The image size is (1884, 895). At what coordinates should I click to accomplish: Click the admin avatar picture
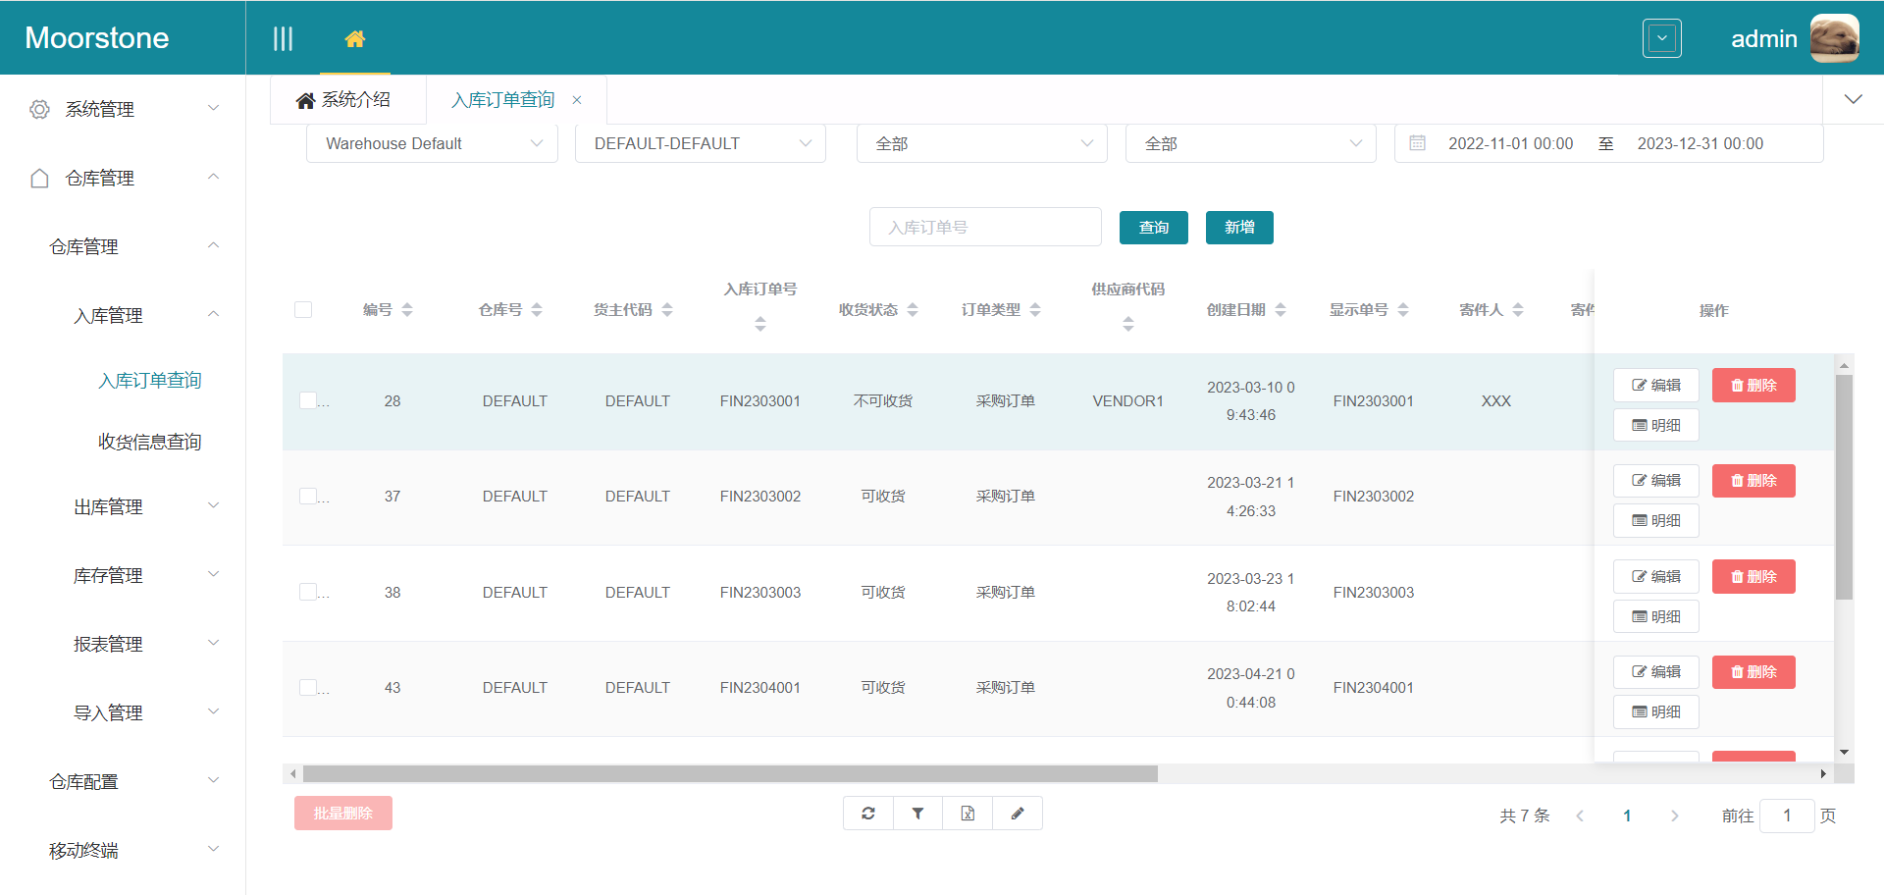1833,38
